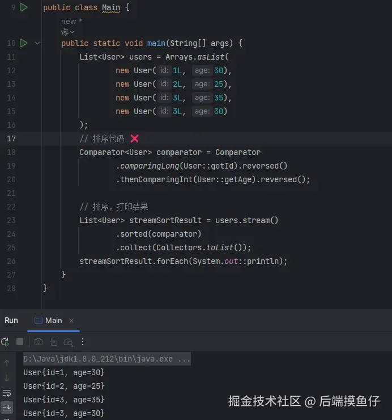Click line number 17 in gutter
The height and width of the screenshot is (420, 392).
point(11,138)
